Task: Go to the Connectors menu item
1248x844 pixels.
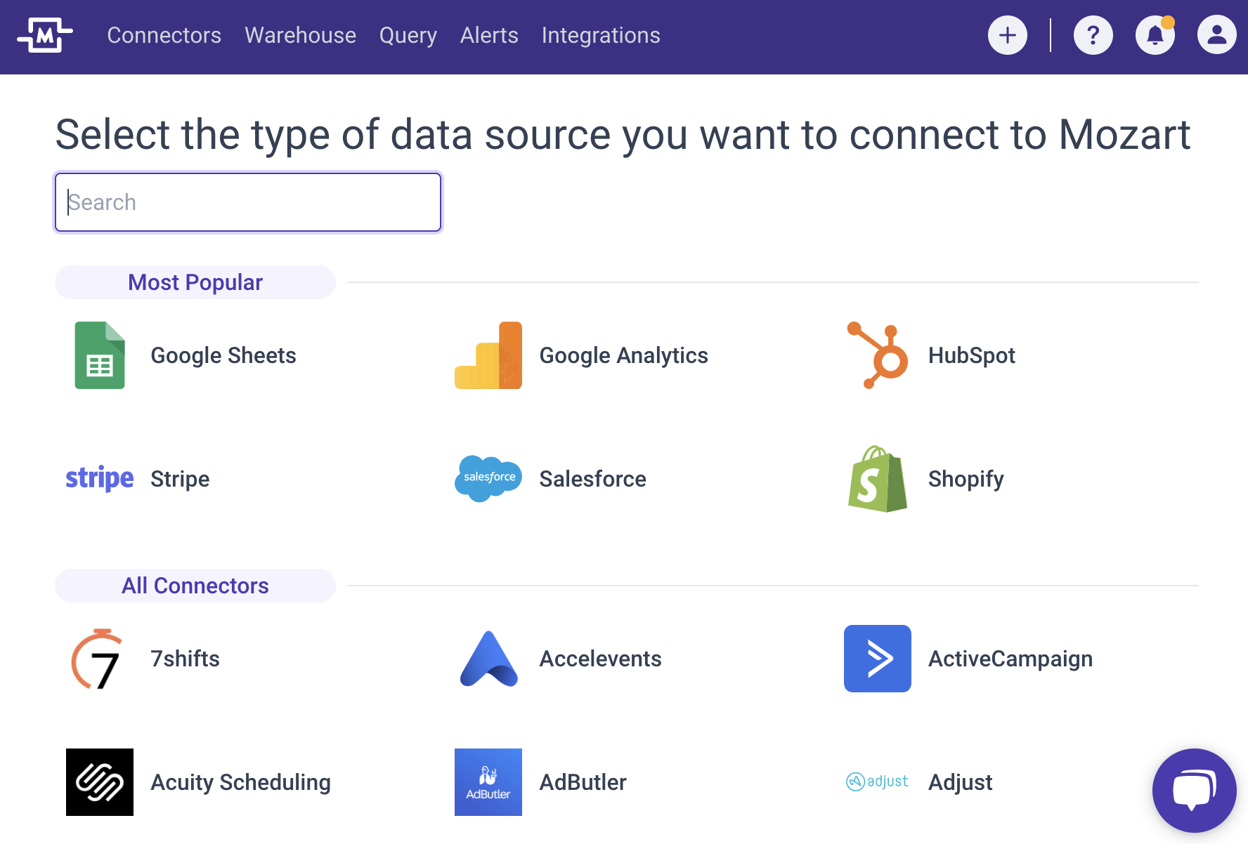Action: click(x=164, y=35)
